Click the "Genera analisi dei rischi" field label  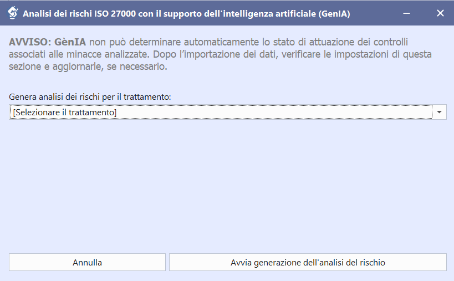(55, 97)
